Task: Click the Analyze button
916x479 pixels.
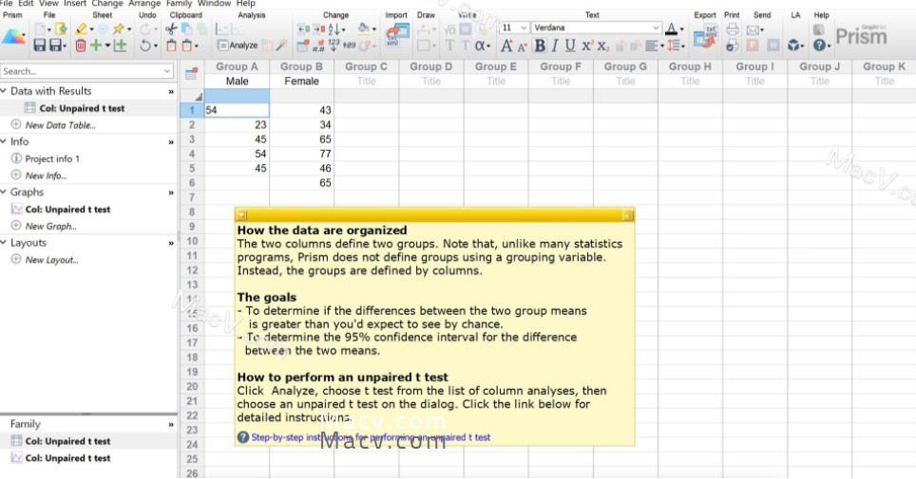Action: pyautogui.click(x=238, y=45)
